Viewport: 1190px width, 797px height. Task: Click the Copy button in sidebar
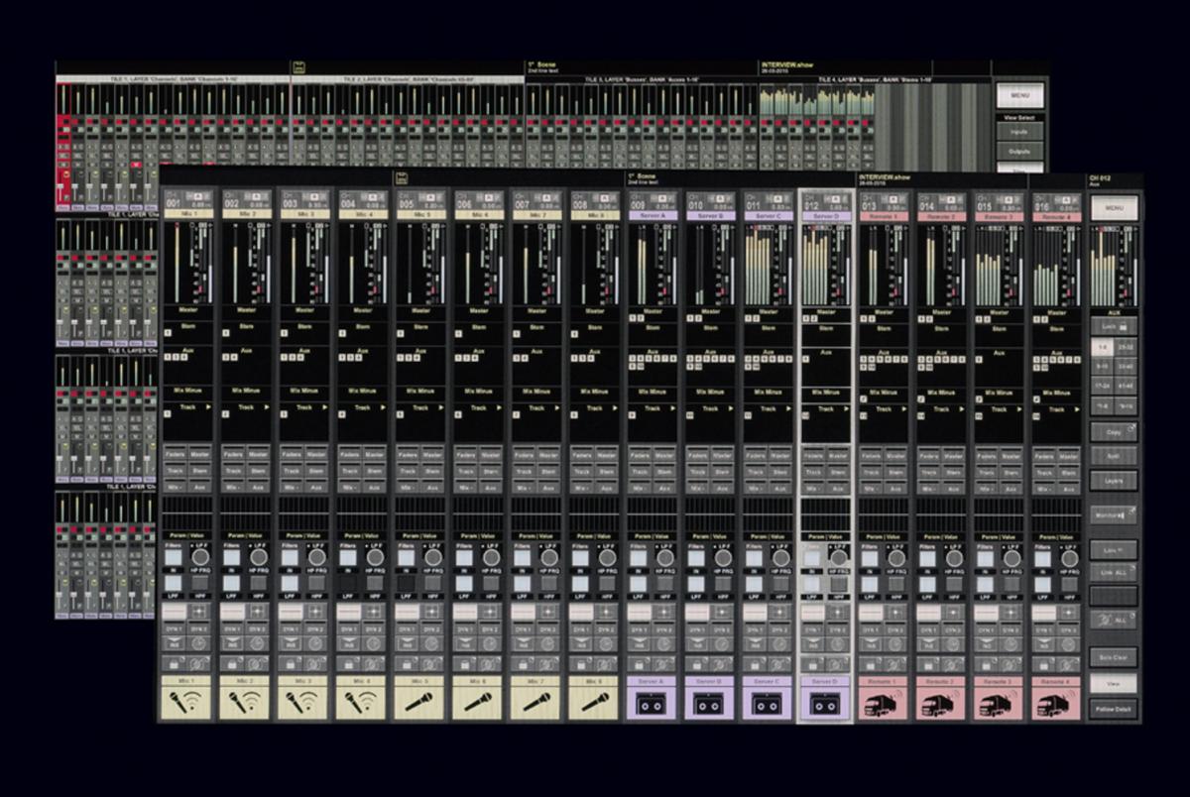click(x=1115, y=431)
